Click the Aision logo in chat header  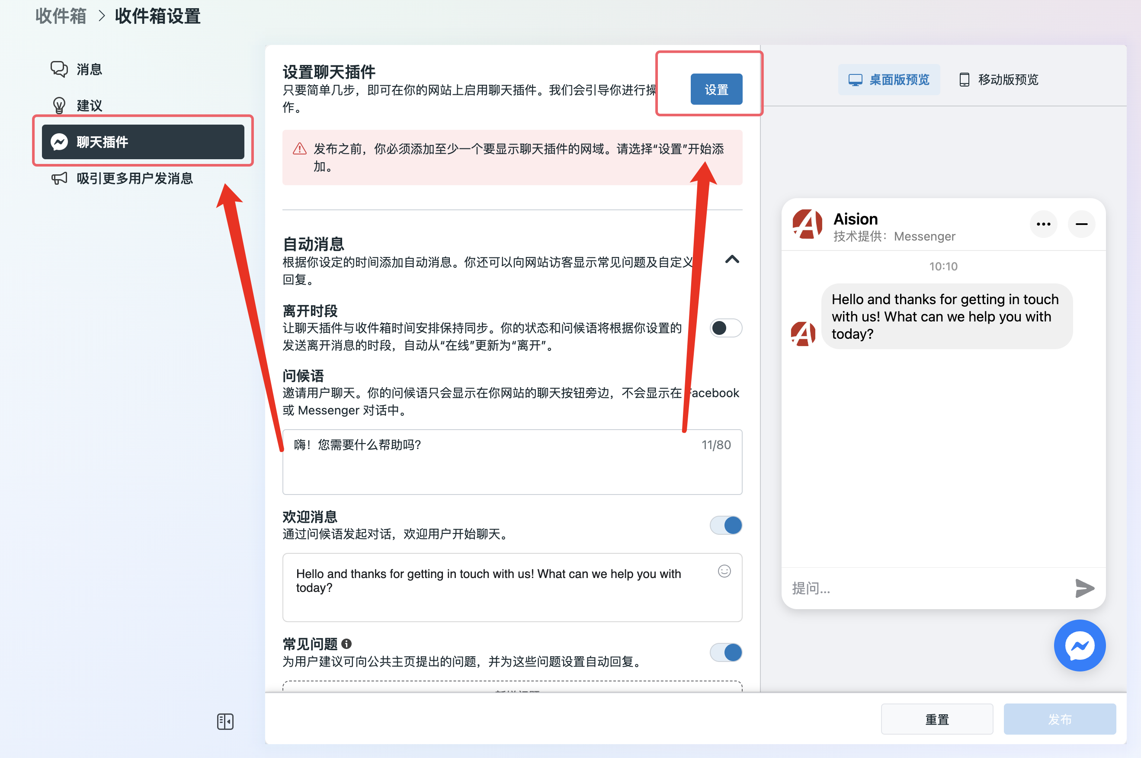click(808, 224)
